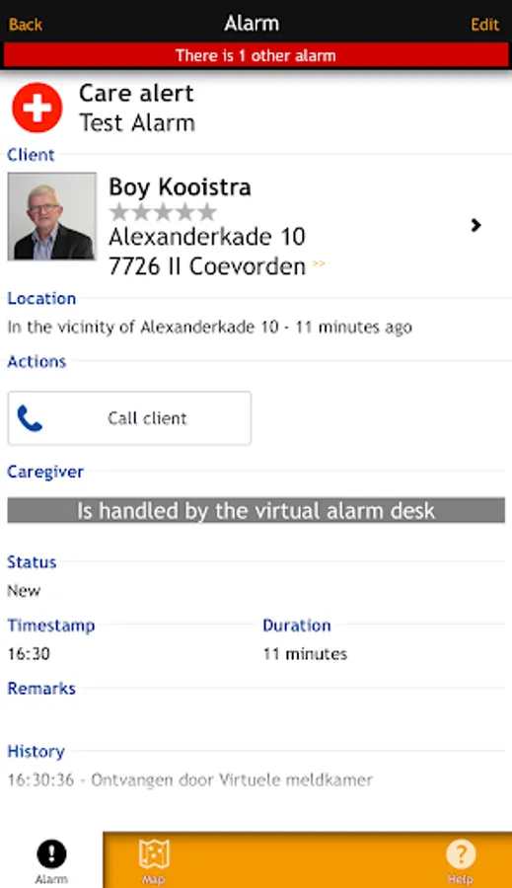Tap the blue phone handset icon
Image resolution: width=512 pixels, height=888 pixels.
point(30,418)
